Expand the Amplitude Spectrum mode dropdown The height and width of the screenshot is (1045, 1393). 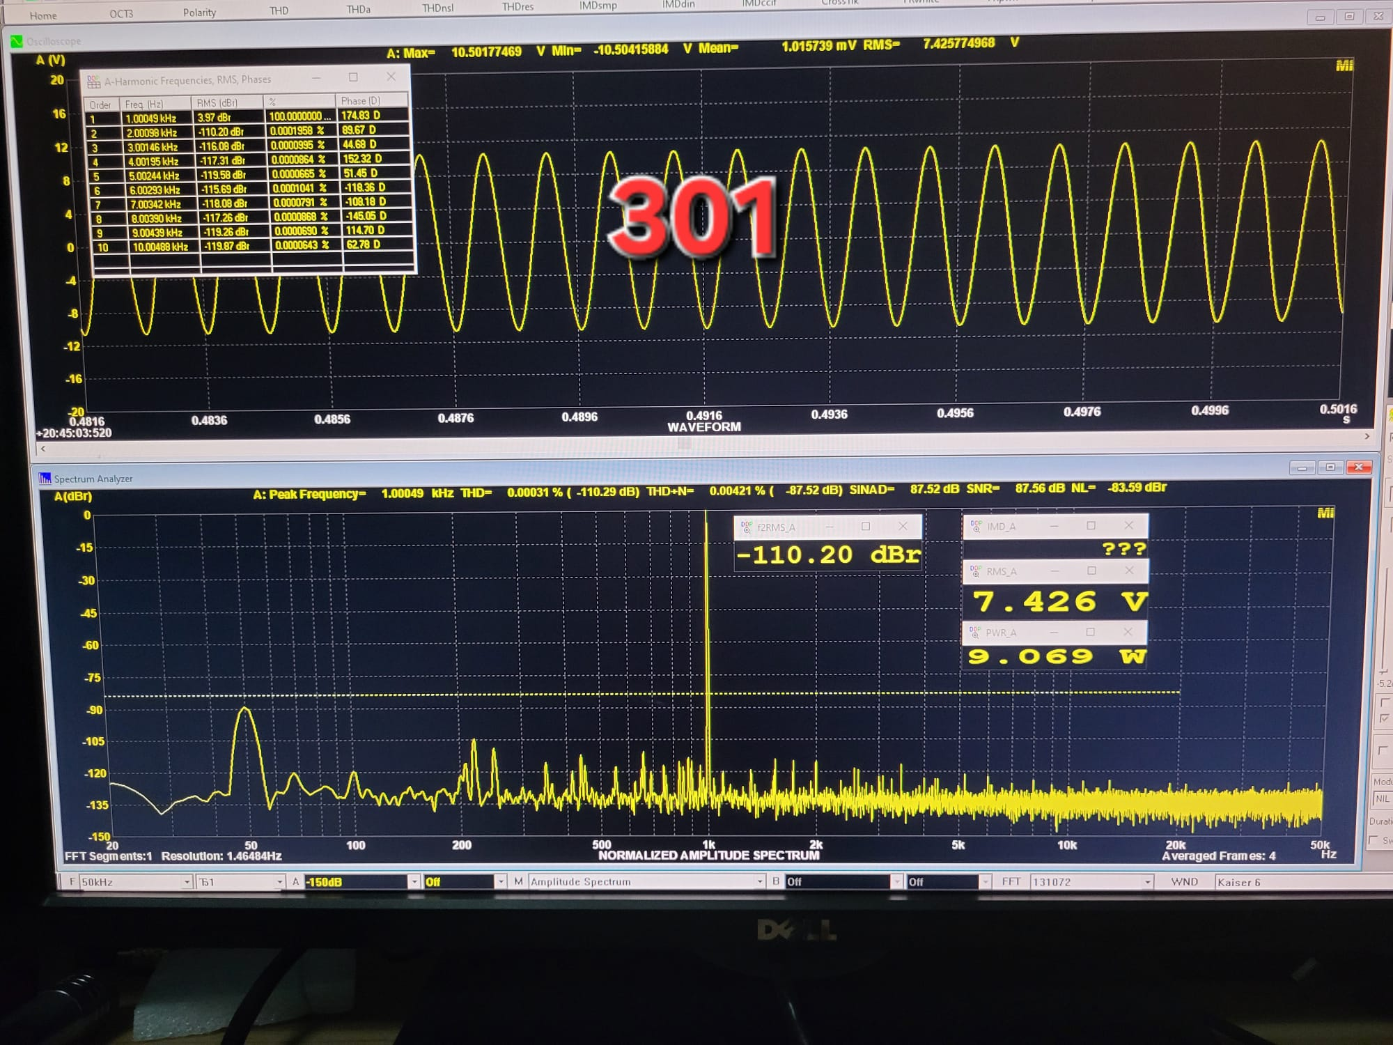759,882
